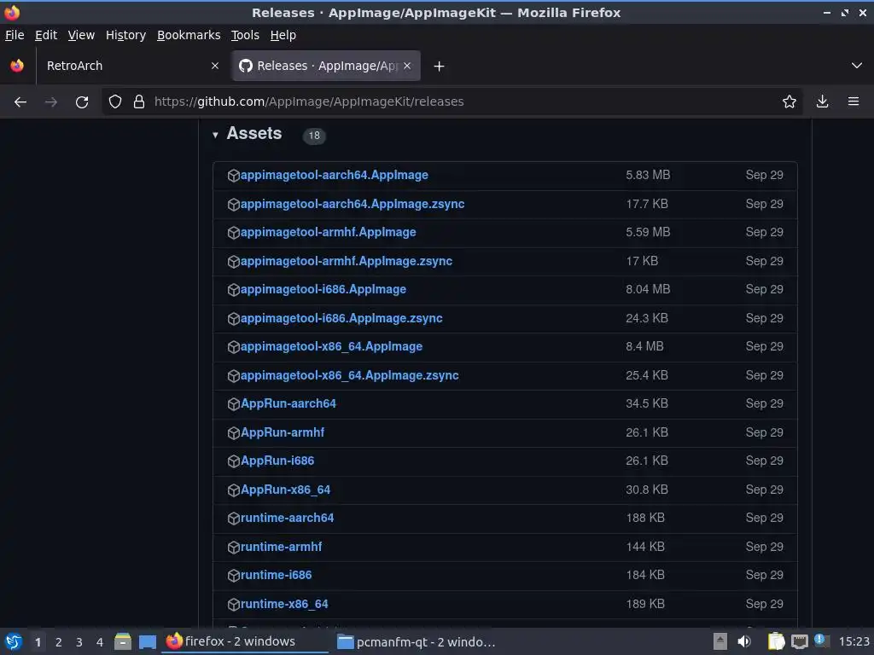Click the Assets count badge 18
Image resolution: width=874 pixels, height=655 pixels.
click(x=314, y=136)
